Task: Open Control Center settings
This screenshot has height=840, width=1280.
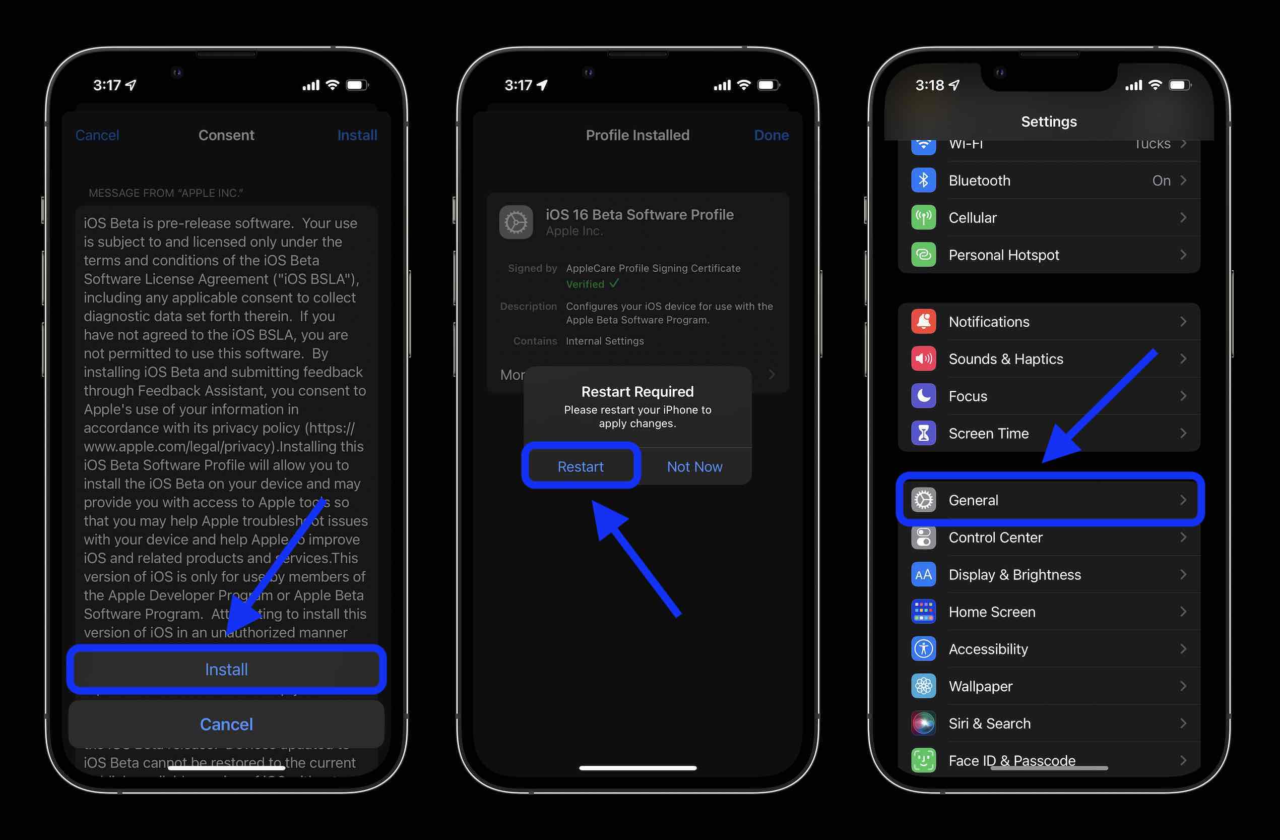Action: pos(1049,537)
